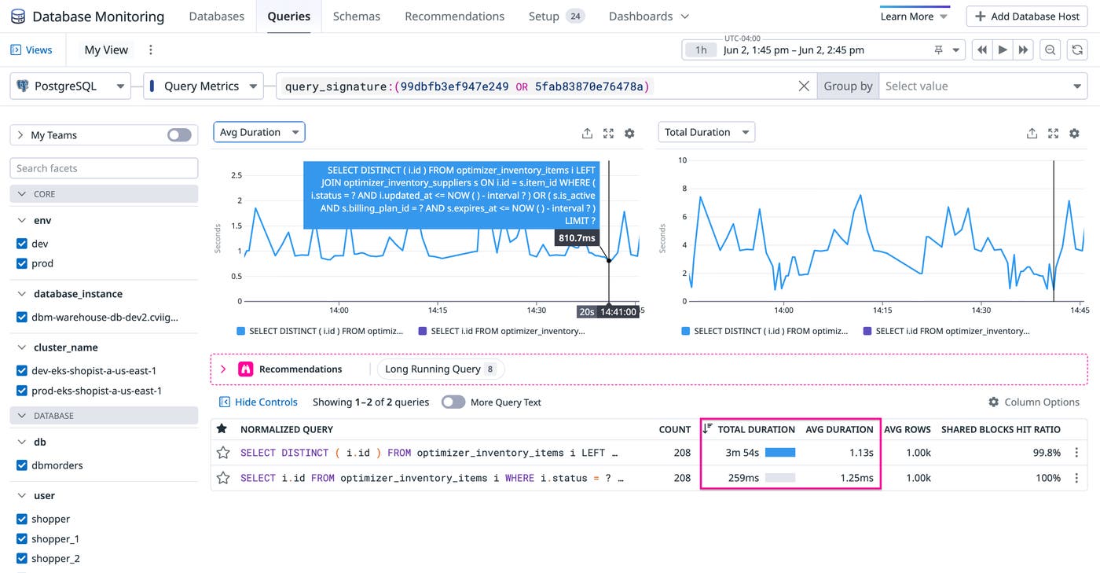Expand the Recommendations panel chevron
Screen dimensions: 1100x573
pyautogui.click(x=223, y=369)
